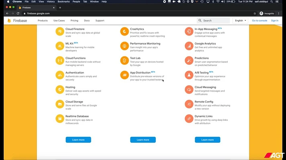This screenshot has width=286, height=160.
Task: Open the Bookmarks menu in macOS menu bar
Action: coord(63,2)
